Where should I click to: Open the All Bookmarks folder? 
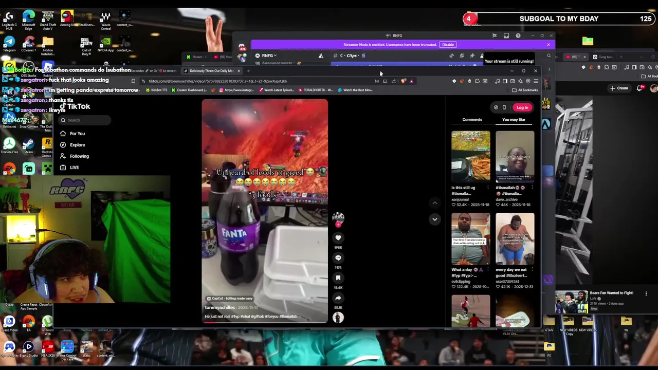click(x=524, y=90)
